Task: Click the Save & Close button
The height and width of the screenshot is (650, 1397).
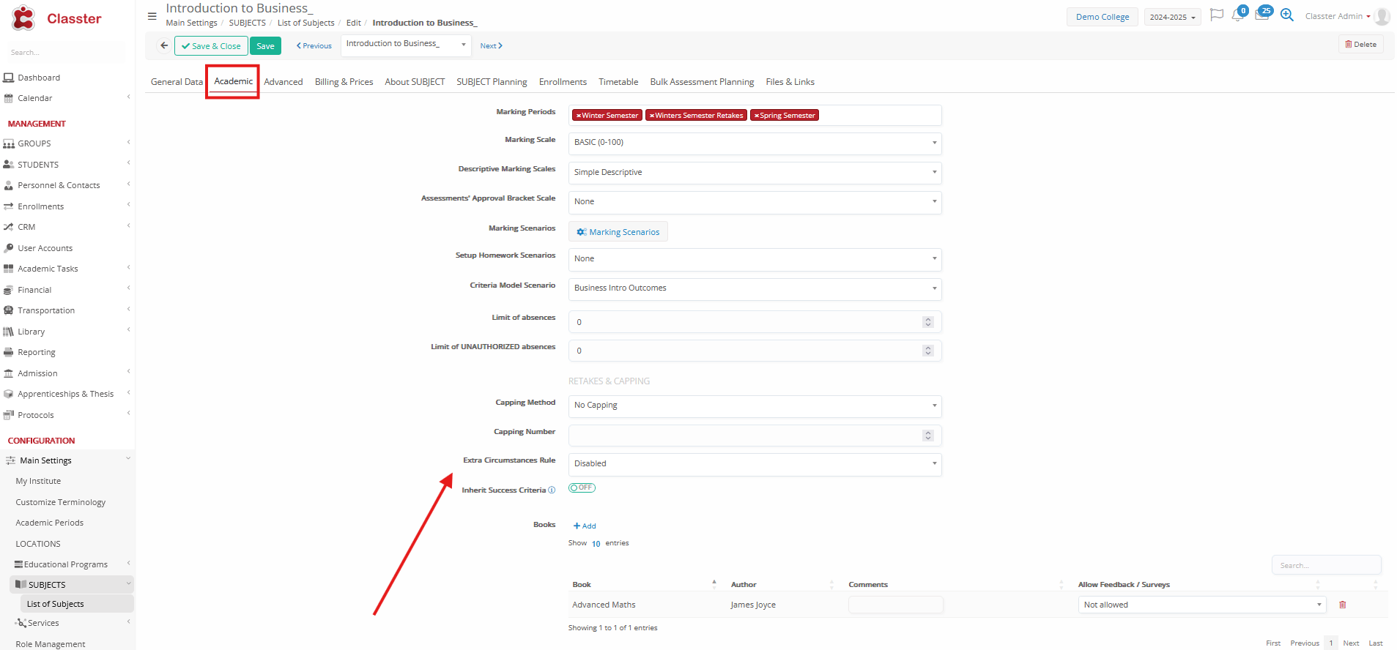Action: [x=211, y=46]
